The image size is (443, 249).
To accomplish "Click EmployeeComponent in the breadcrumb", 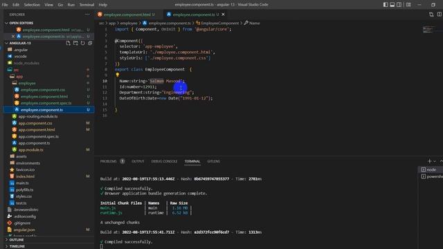I will (x=220, y=23).
